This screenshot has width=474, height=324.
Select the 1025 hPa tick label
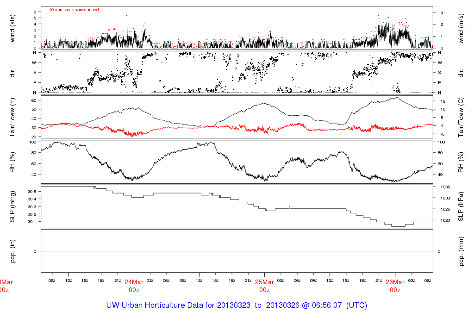point(445,209)
